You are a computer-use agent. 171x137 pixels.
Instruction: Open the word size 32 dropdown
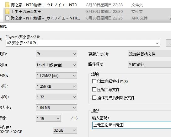click(x=56, y=97)
